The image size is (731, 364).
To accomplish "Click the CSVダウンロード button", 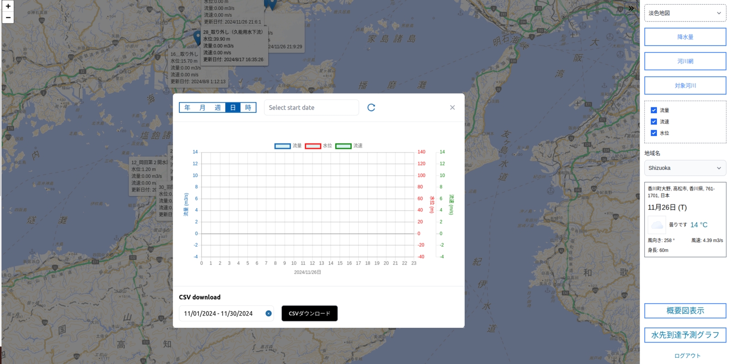I will coord(309,313).
